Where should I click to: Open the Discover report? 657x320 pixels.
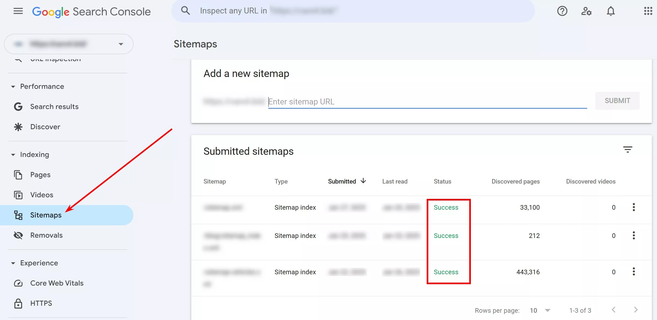(x=45, y=127)
